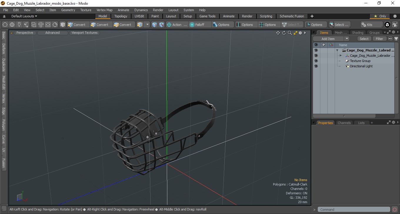Click the viewport zoom magnifier icon
This screenshot has width=400, height=214.
point(290,33)
